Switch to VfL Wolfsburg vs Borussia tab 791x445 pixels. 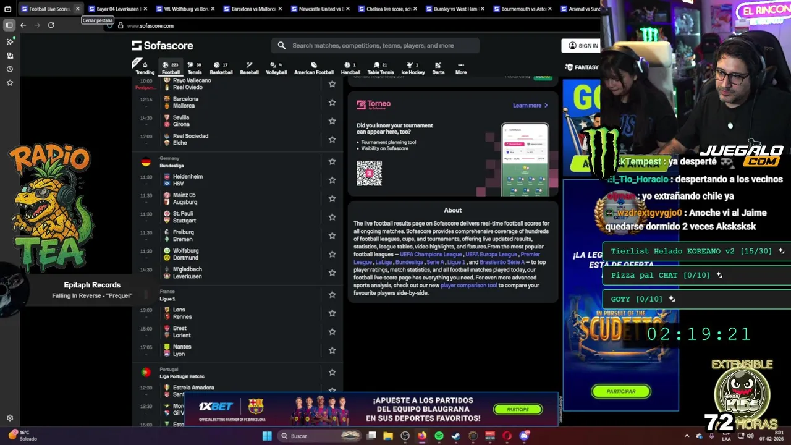click(187, 9)
